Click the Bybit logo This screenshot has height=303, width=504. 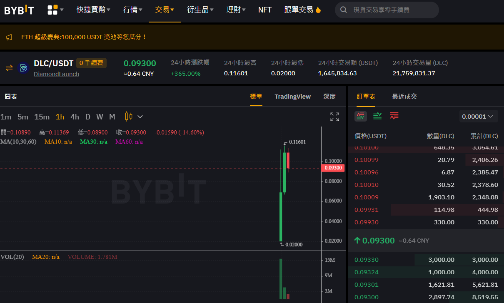(19, 10)
